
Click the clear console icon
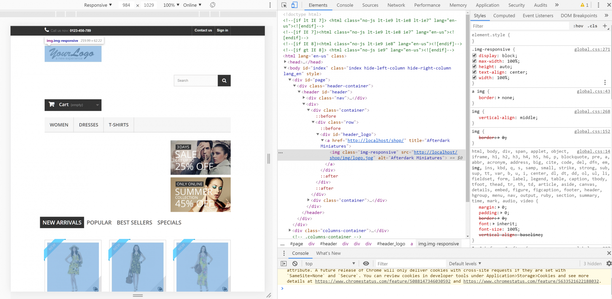coord(295,264)
